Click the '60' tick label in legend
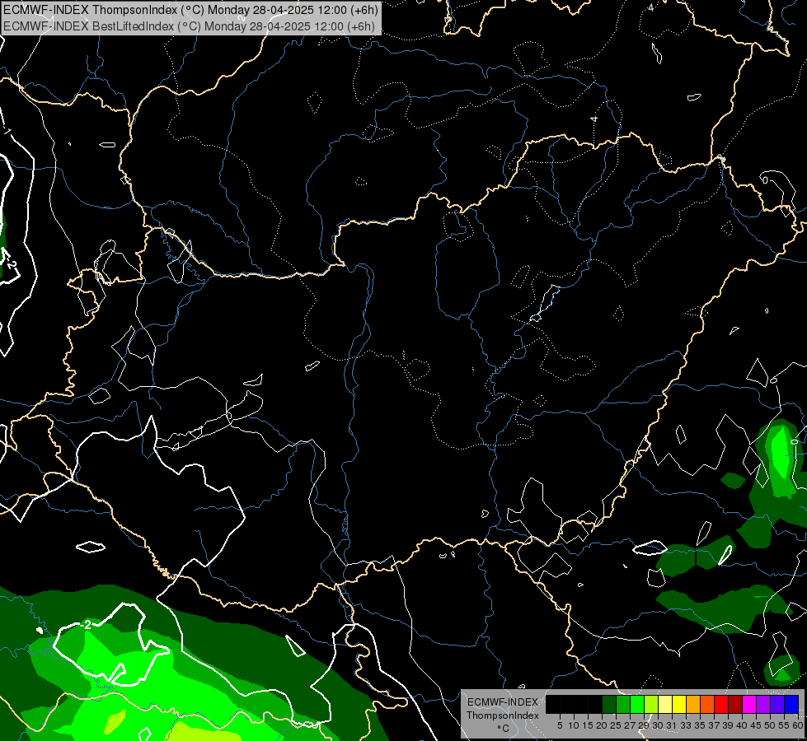The width and height of the screenshot is (807, 741). (x=798, y=725)
